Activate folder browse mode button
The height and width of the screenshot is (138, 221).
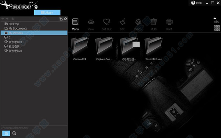click(x=6, y=133)
